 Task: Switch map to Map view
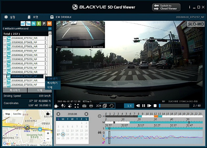[x=8, y=114]
